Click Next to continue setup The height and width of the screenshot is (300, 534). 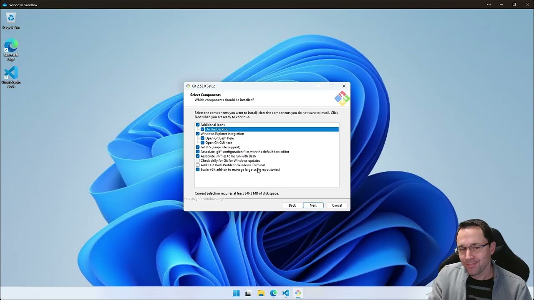[313, 205]
